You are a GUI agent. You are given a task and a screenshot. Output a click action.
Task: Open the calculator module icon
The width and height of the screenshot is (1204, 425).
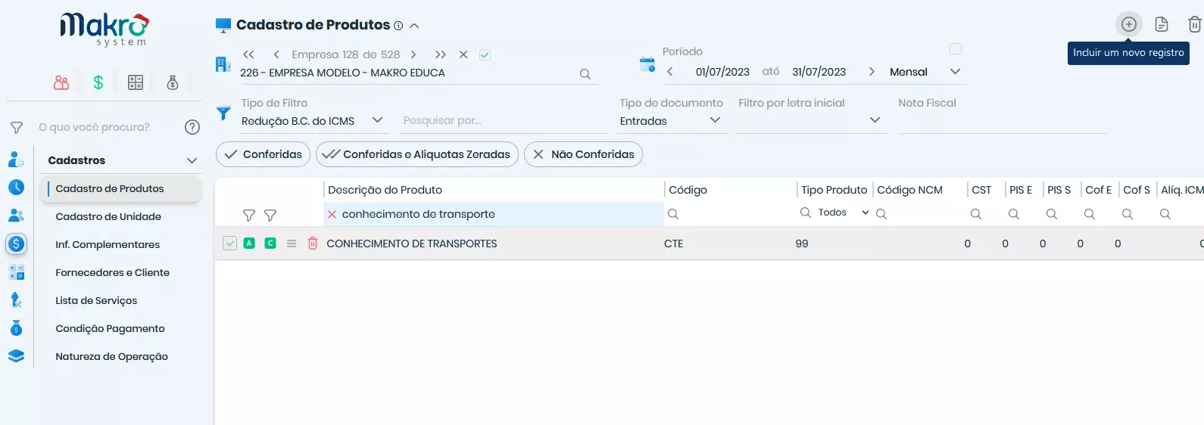[136, 82]
